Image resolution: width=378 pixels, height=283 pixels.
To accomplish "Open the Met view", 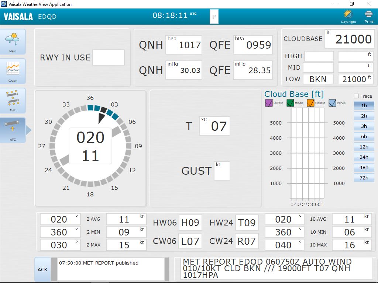I will pos(13,101).
